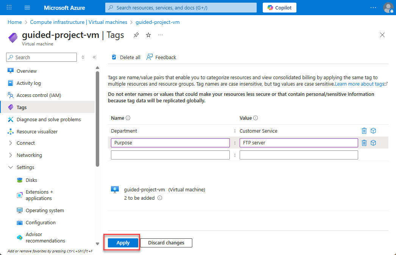396x255 pixels.
Task: Click the Name column info icon
Action: coord(128,118)
